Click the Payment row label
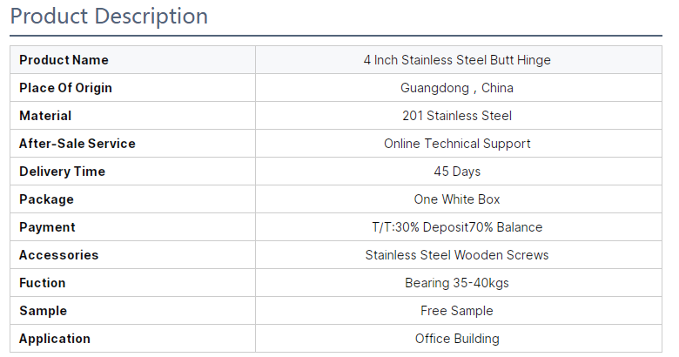Screen dimensions: 679x357 [x=47, y=227]
